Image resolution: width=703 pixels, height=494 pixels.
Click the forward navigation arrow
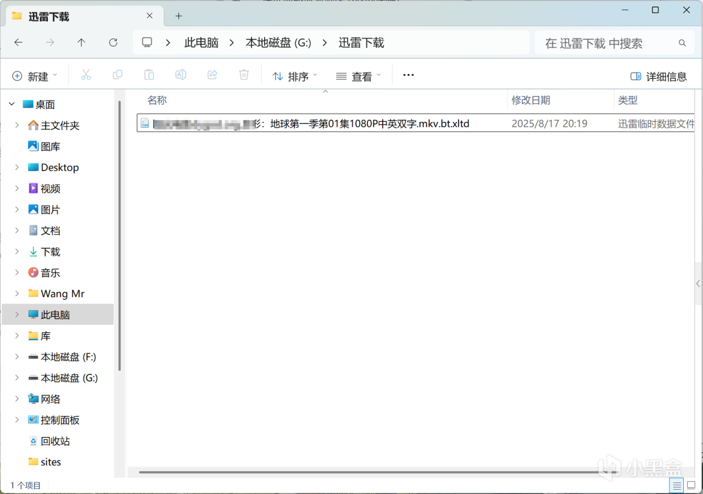tap(50, 43)
